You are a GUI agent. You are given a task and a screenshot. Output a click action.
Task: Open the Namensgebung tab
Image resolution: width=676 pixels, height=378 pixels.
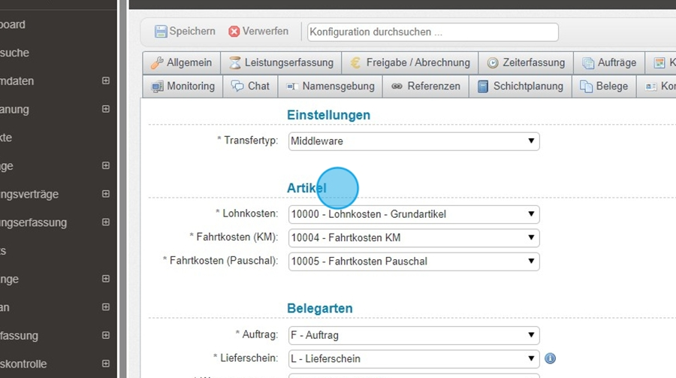pos(330,86)
